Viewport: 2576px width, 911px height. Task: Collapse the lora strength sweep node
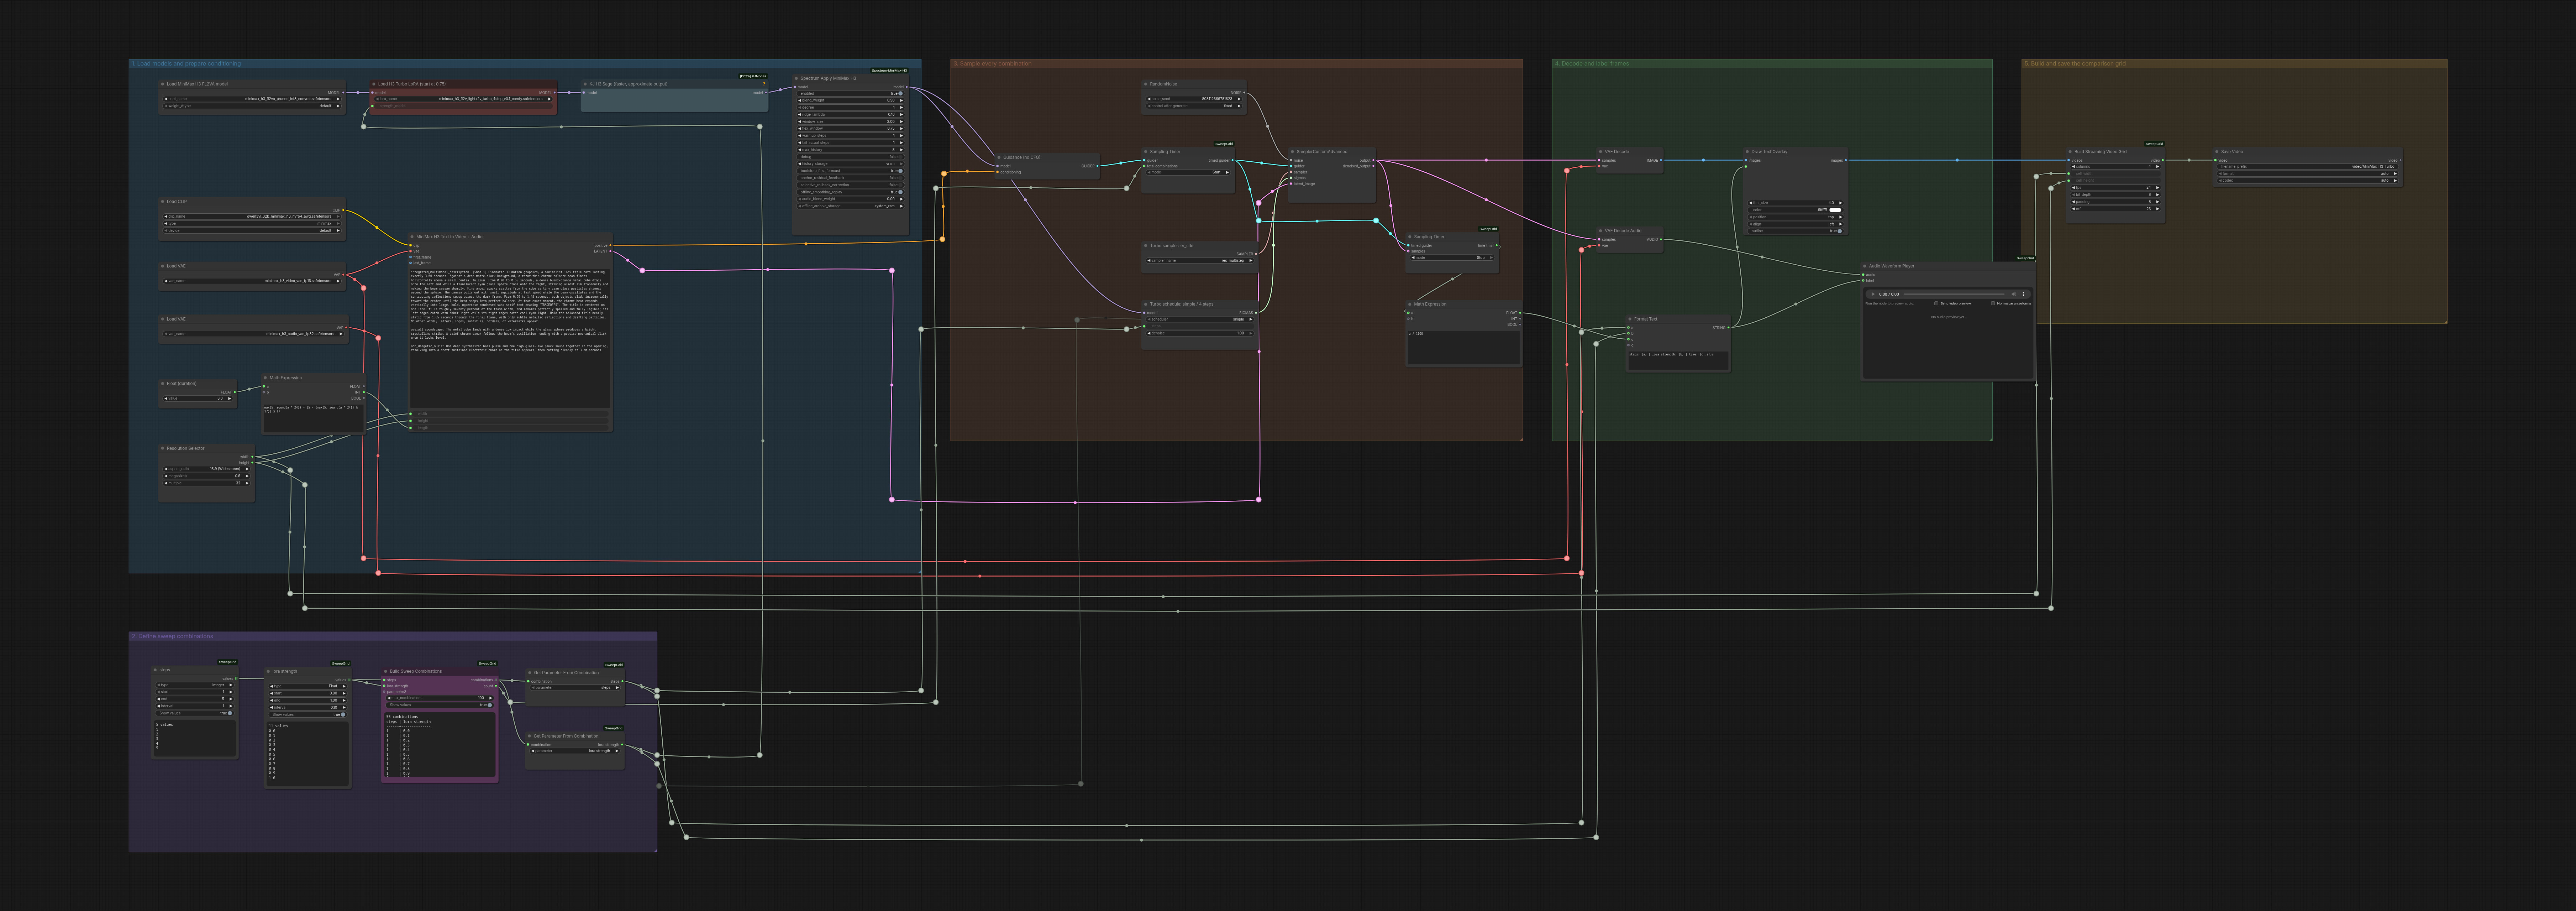[268, 672]
